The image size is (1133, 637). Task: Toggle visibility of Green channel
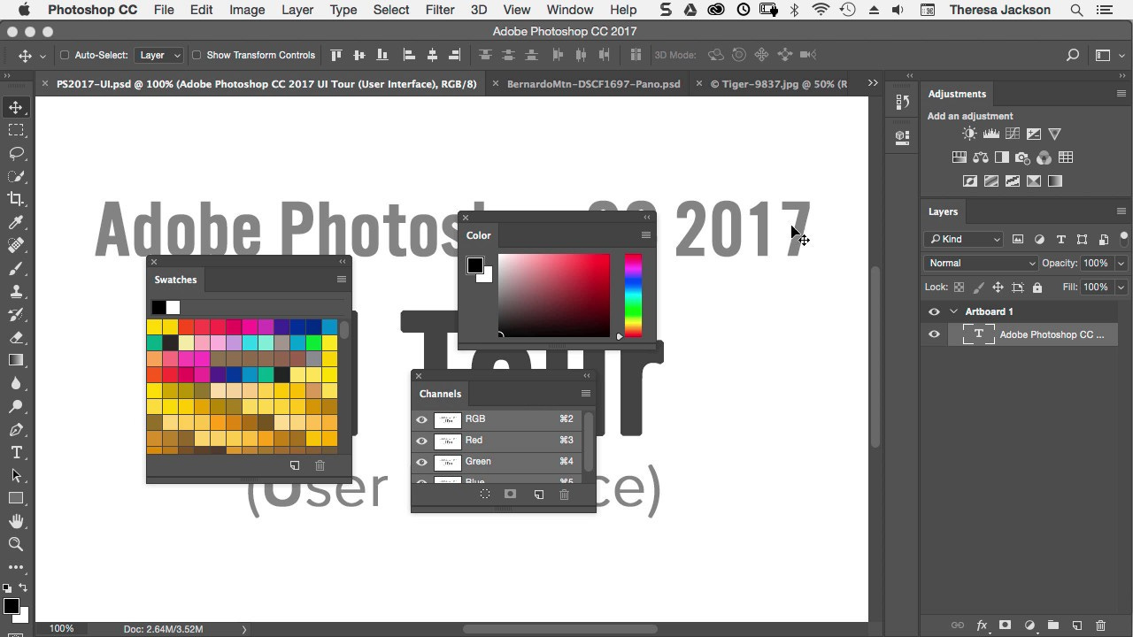(x=422, y=462)
